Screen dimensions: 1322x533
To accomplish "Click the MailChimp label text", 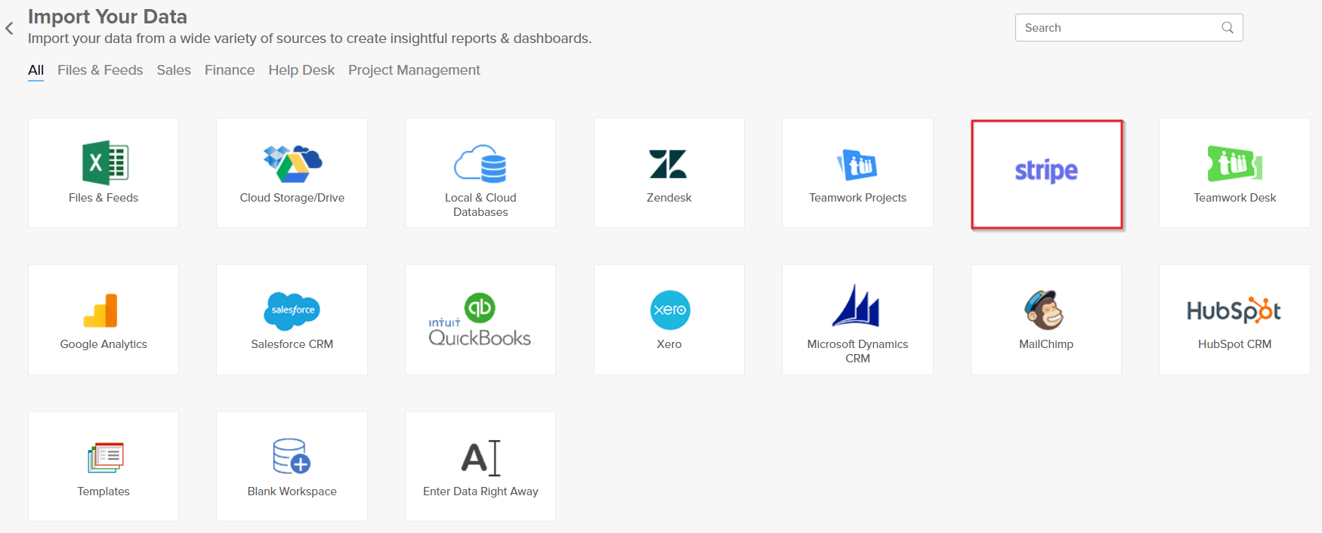I will click(1046, 344).
